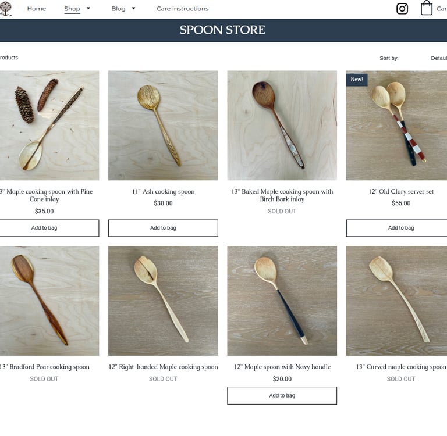Open Care instructions page

click(182, 9)
